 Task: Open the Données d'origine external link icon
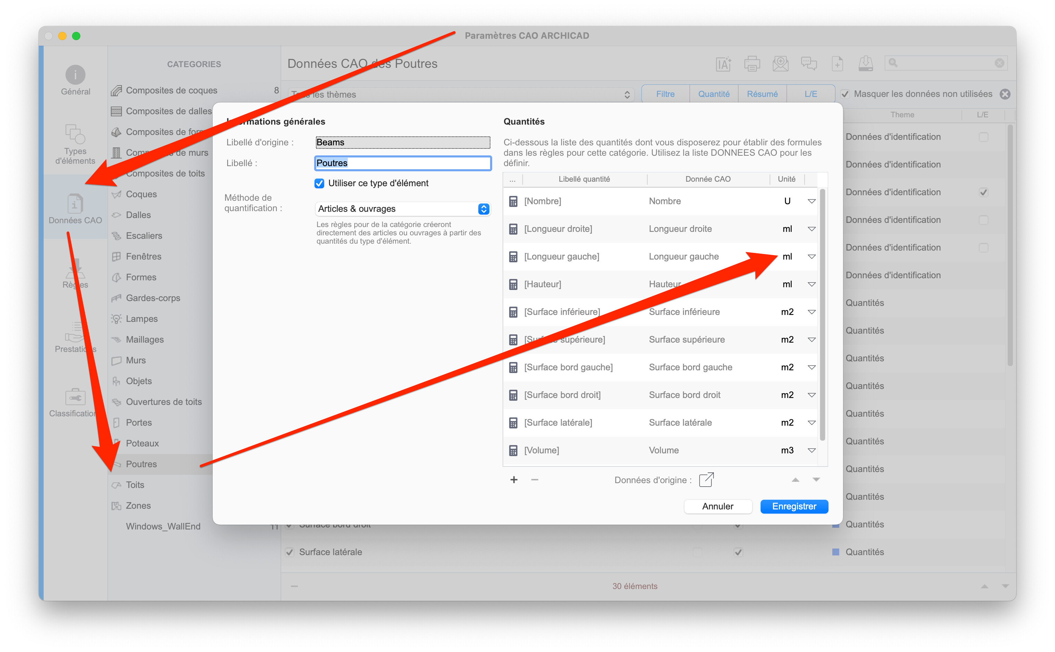[x=706, y=480]
